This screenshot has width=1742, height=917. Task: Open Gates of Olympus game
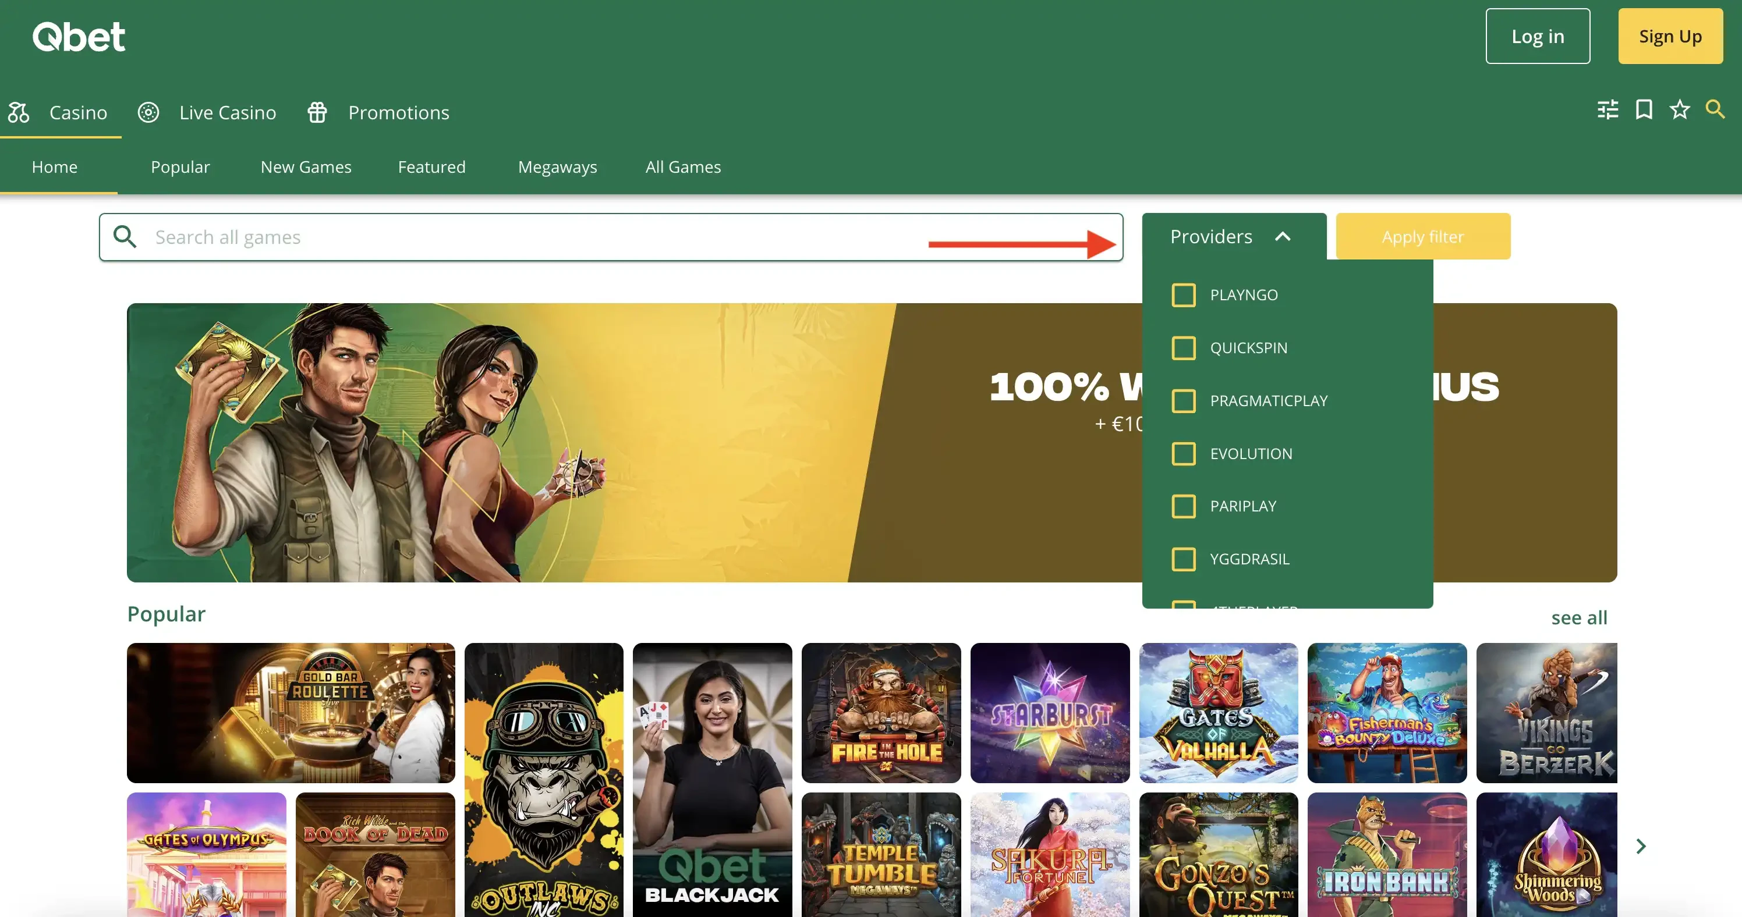(x=206, y=855)
